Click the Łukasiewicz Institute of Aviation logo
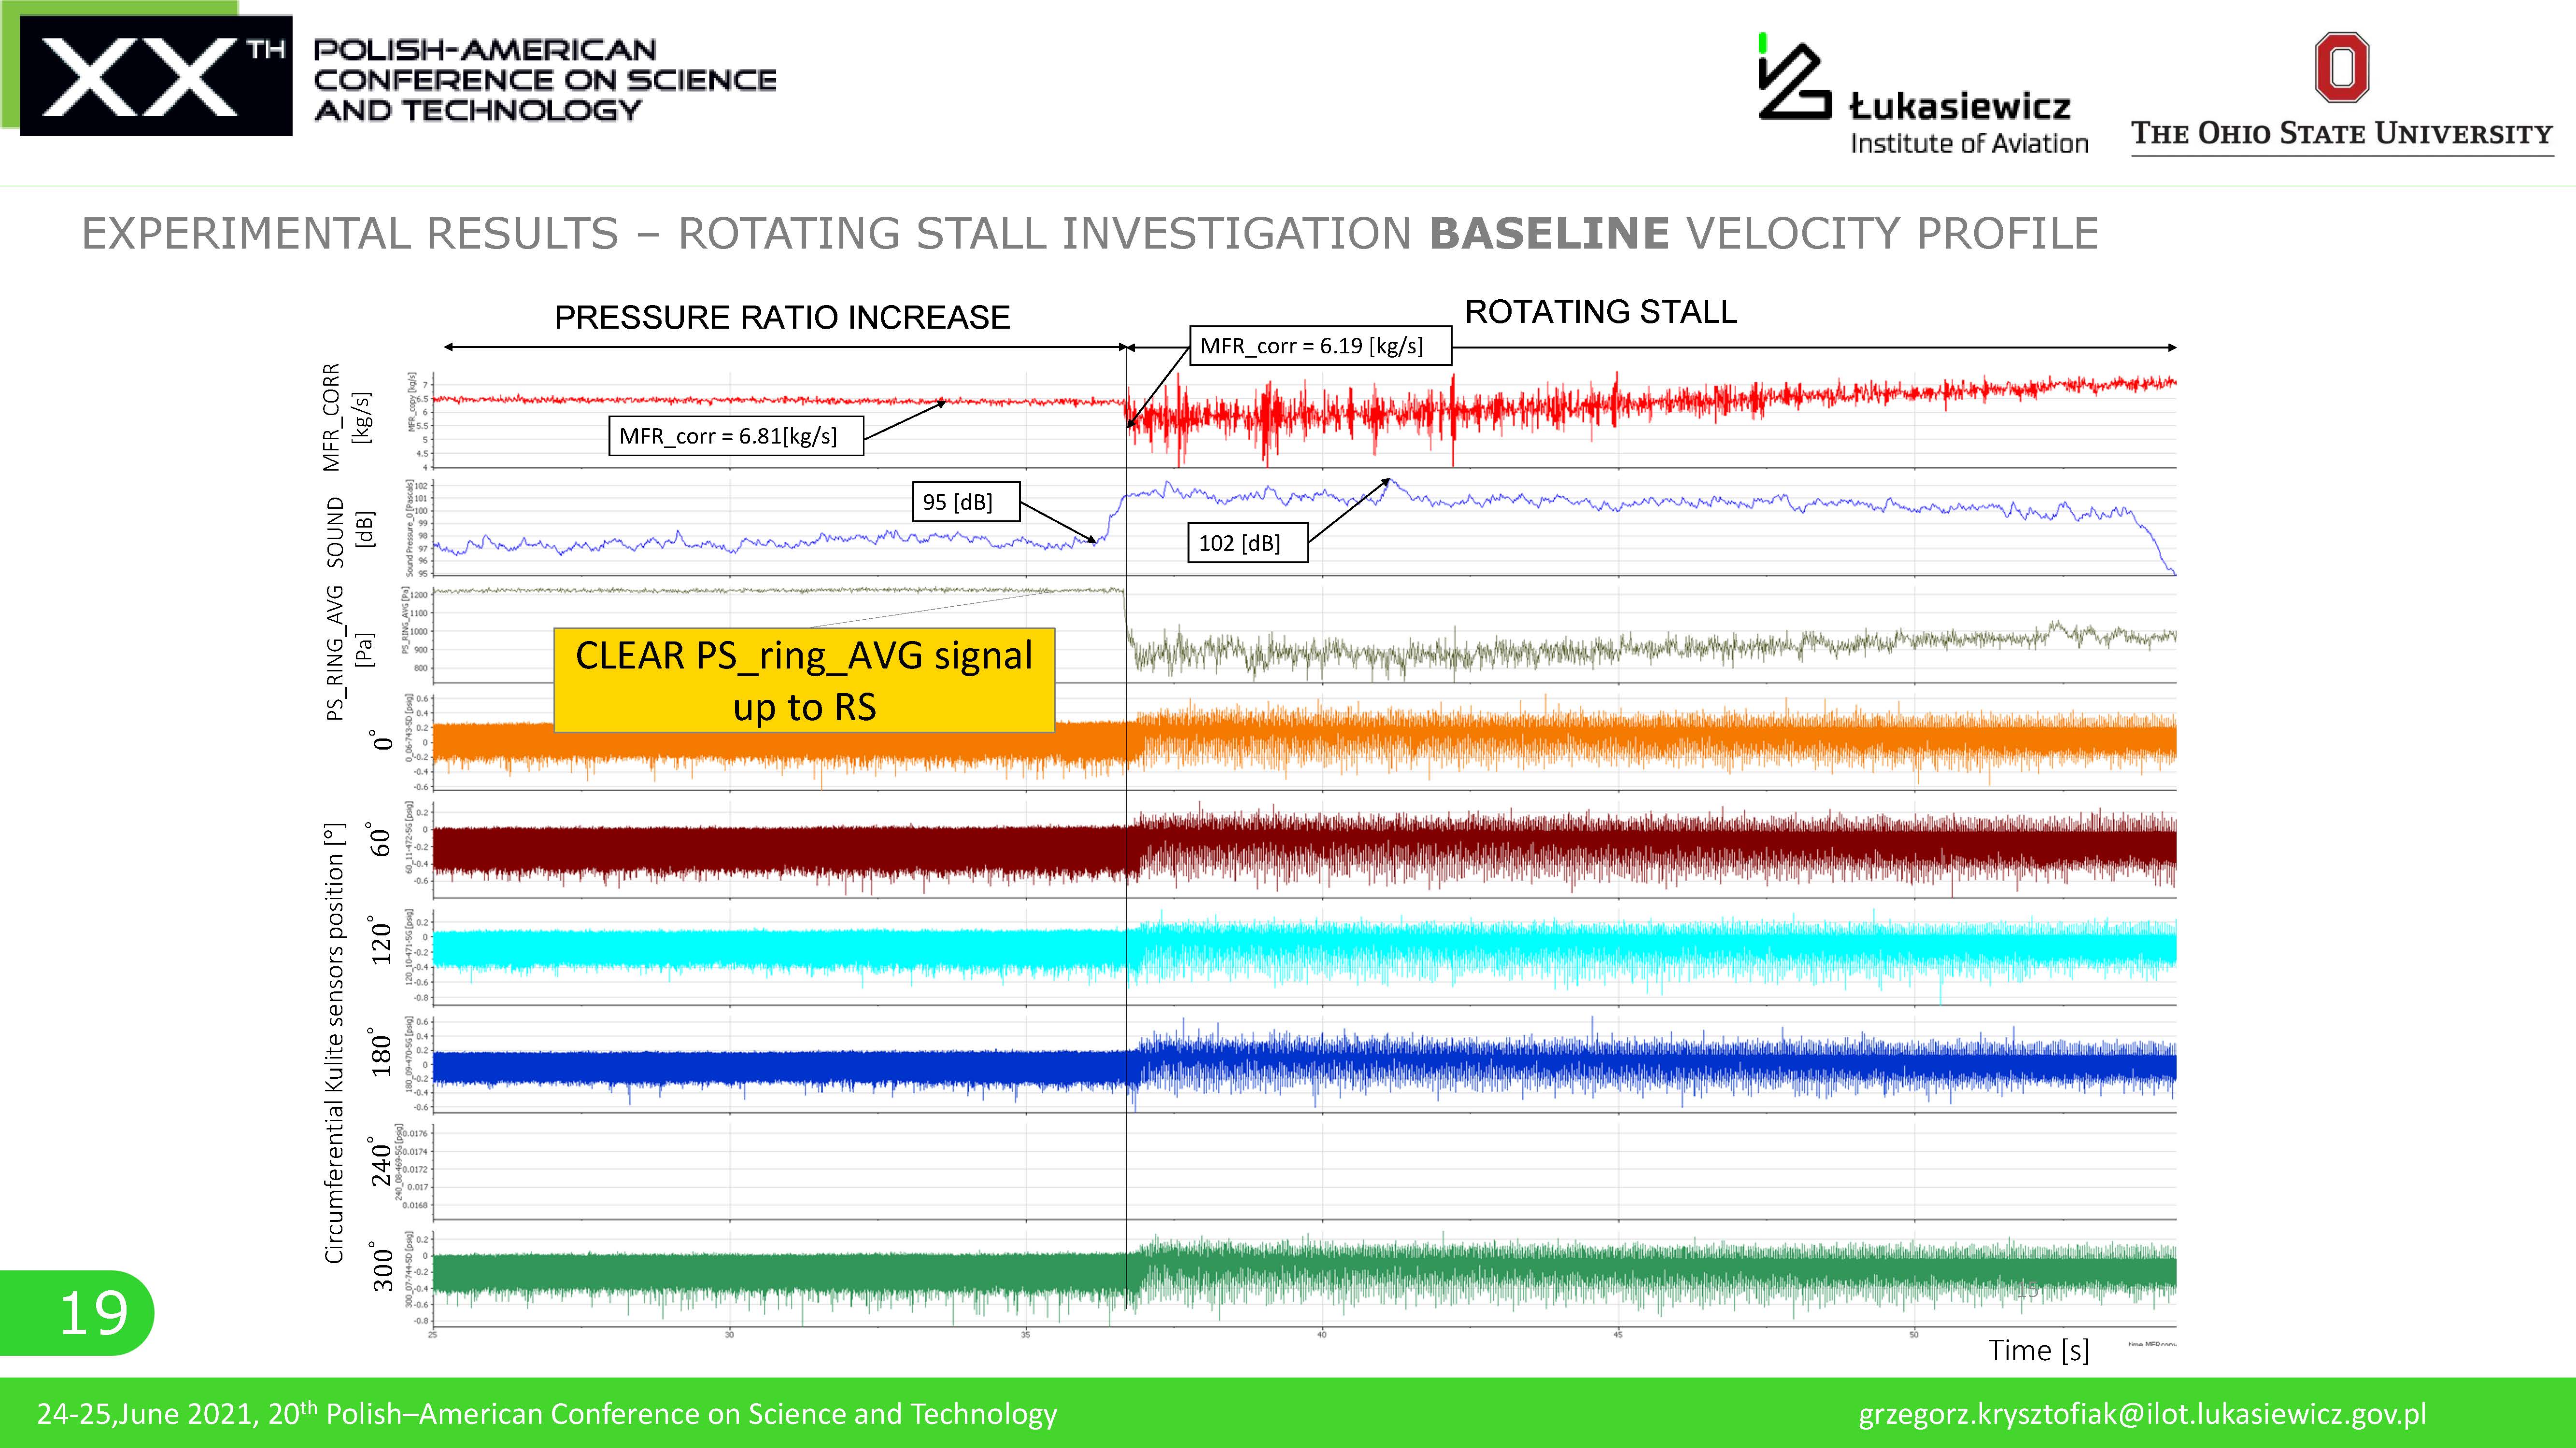The image size is (2576, 1448). click(x=1922, y=98)
